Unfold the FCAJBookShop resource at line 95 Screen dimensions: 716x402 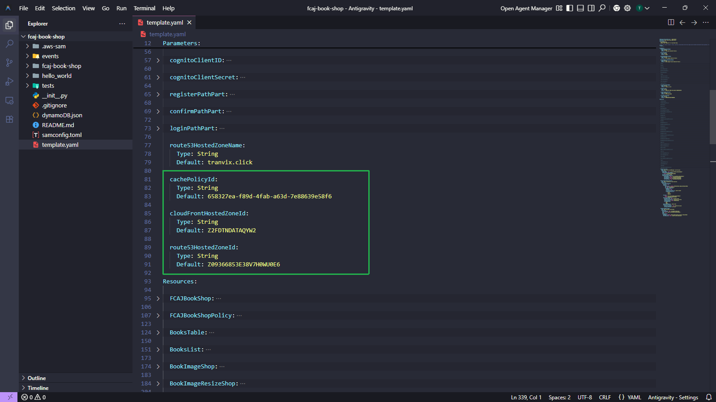tap(158, 299)
